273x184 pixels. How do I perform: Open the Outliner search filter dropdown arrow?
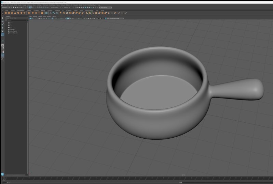[27, 20]
